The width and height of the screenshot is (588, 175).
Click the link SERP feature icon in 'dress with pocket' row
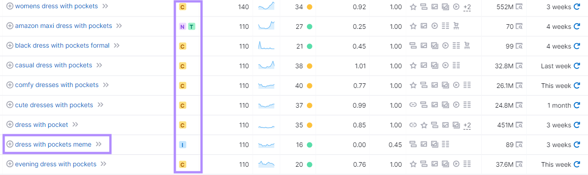pos(413,125)
